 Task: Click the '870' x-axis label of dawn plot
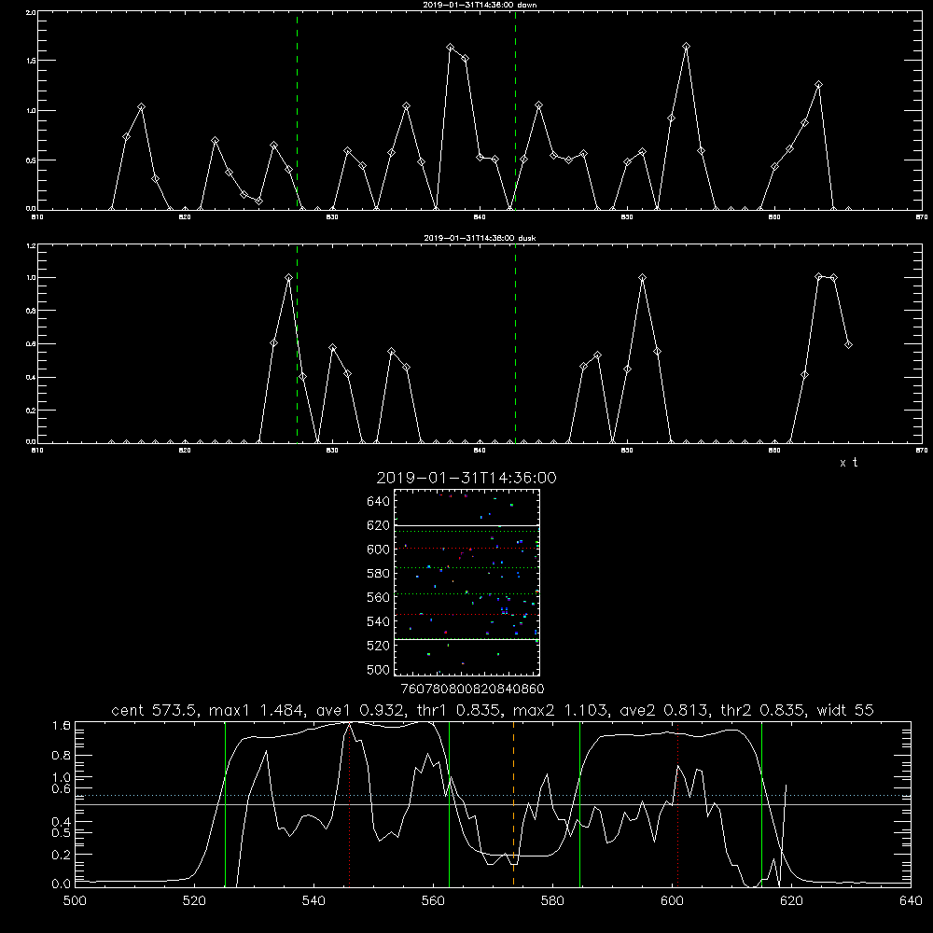921,217
